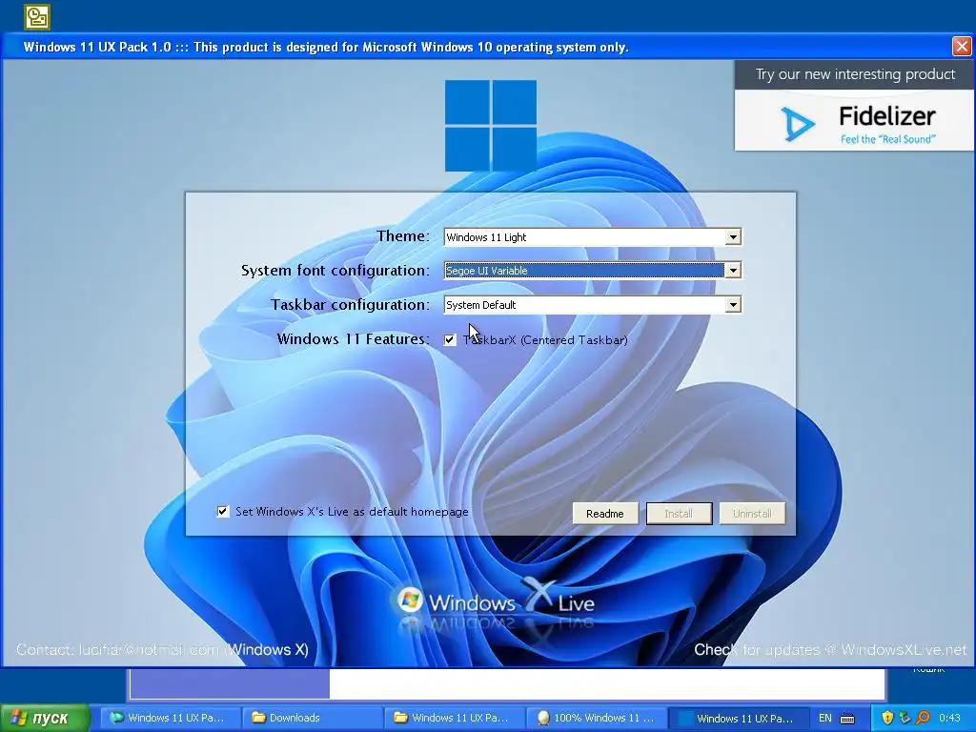Close the Windows 11 UX Pack window
976x732 pixels.
961,46
